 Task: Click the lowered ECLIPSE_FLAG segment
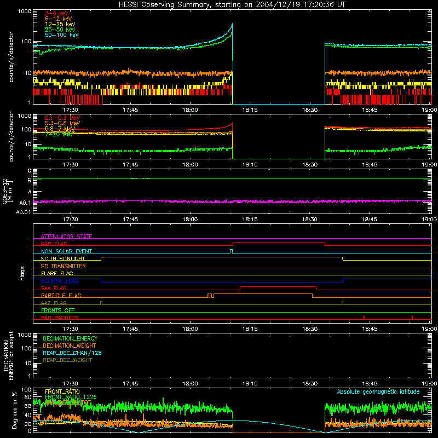tap(222, 283)
